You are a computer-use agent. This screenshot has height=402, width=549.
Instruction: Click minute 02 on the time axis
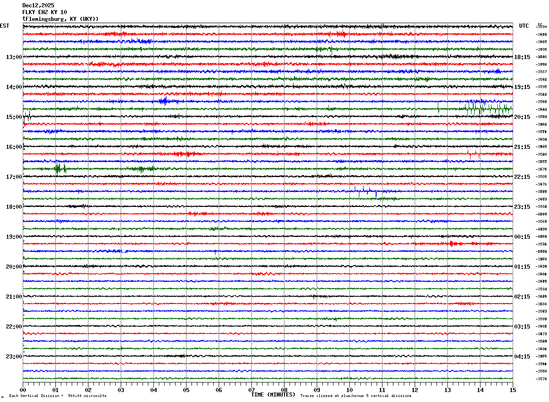tap(88, 390)
